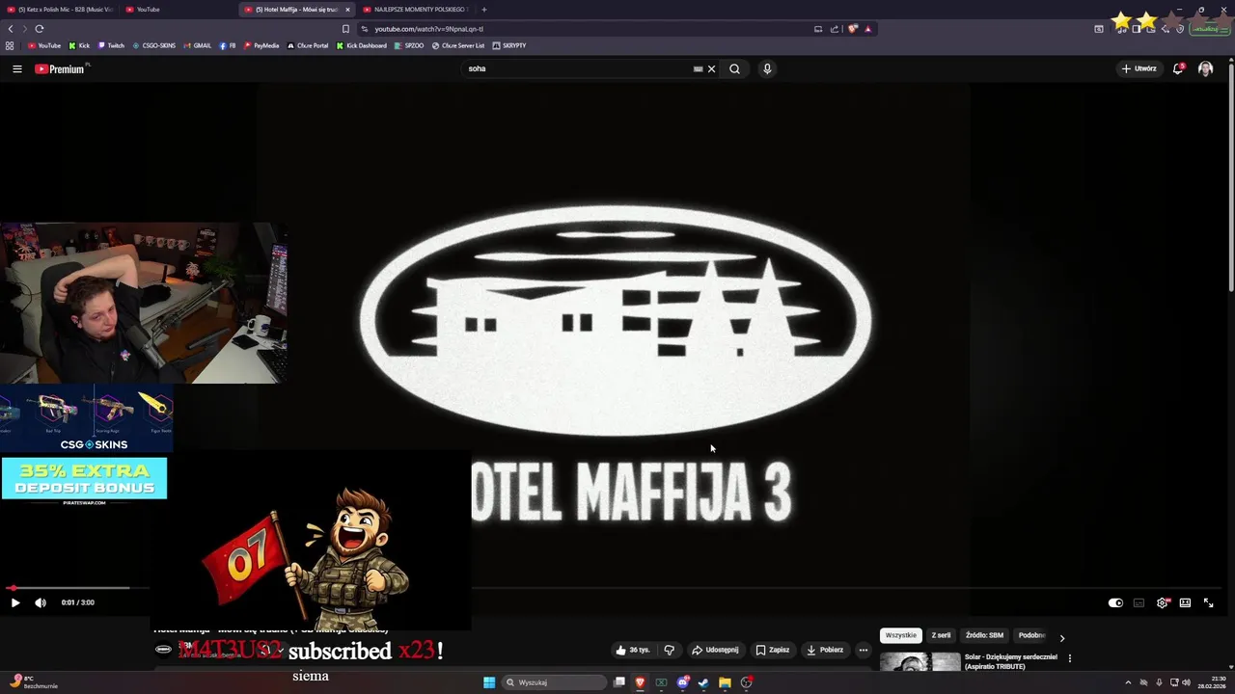This screenshot has height=694, width=1235.
Task: Click the Pobierz download button
Action: click(825, 650)
